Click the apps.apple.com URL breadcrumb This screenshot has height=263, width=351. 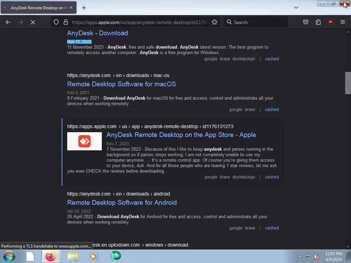coord(150,126)
